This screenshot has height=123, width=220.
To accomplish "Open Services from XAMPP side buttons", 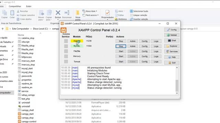I will tap(172, 52).
